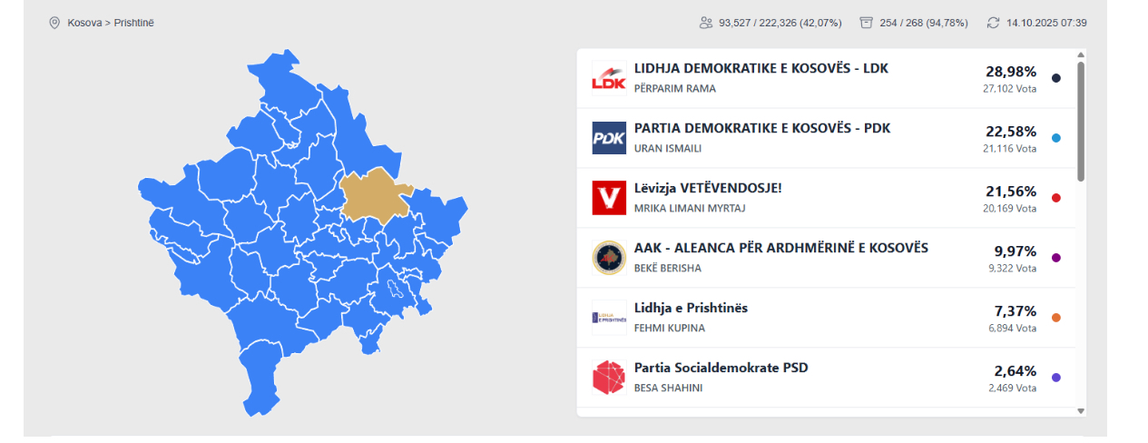Click the PSD red polygon logo

pyautogui.click(x=609, y=378)
